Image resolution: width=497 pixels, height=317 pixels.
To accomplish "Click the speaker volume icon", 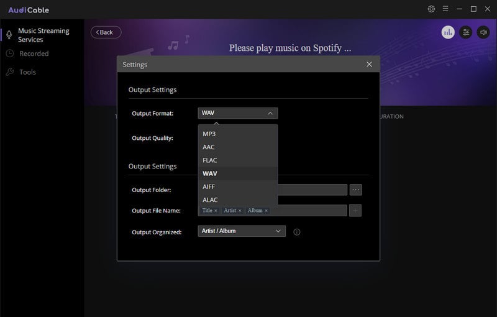I will (483, 32).
